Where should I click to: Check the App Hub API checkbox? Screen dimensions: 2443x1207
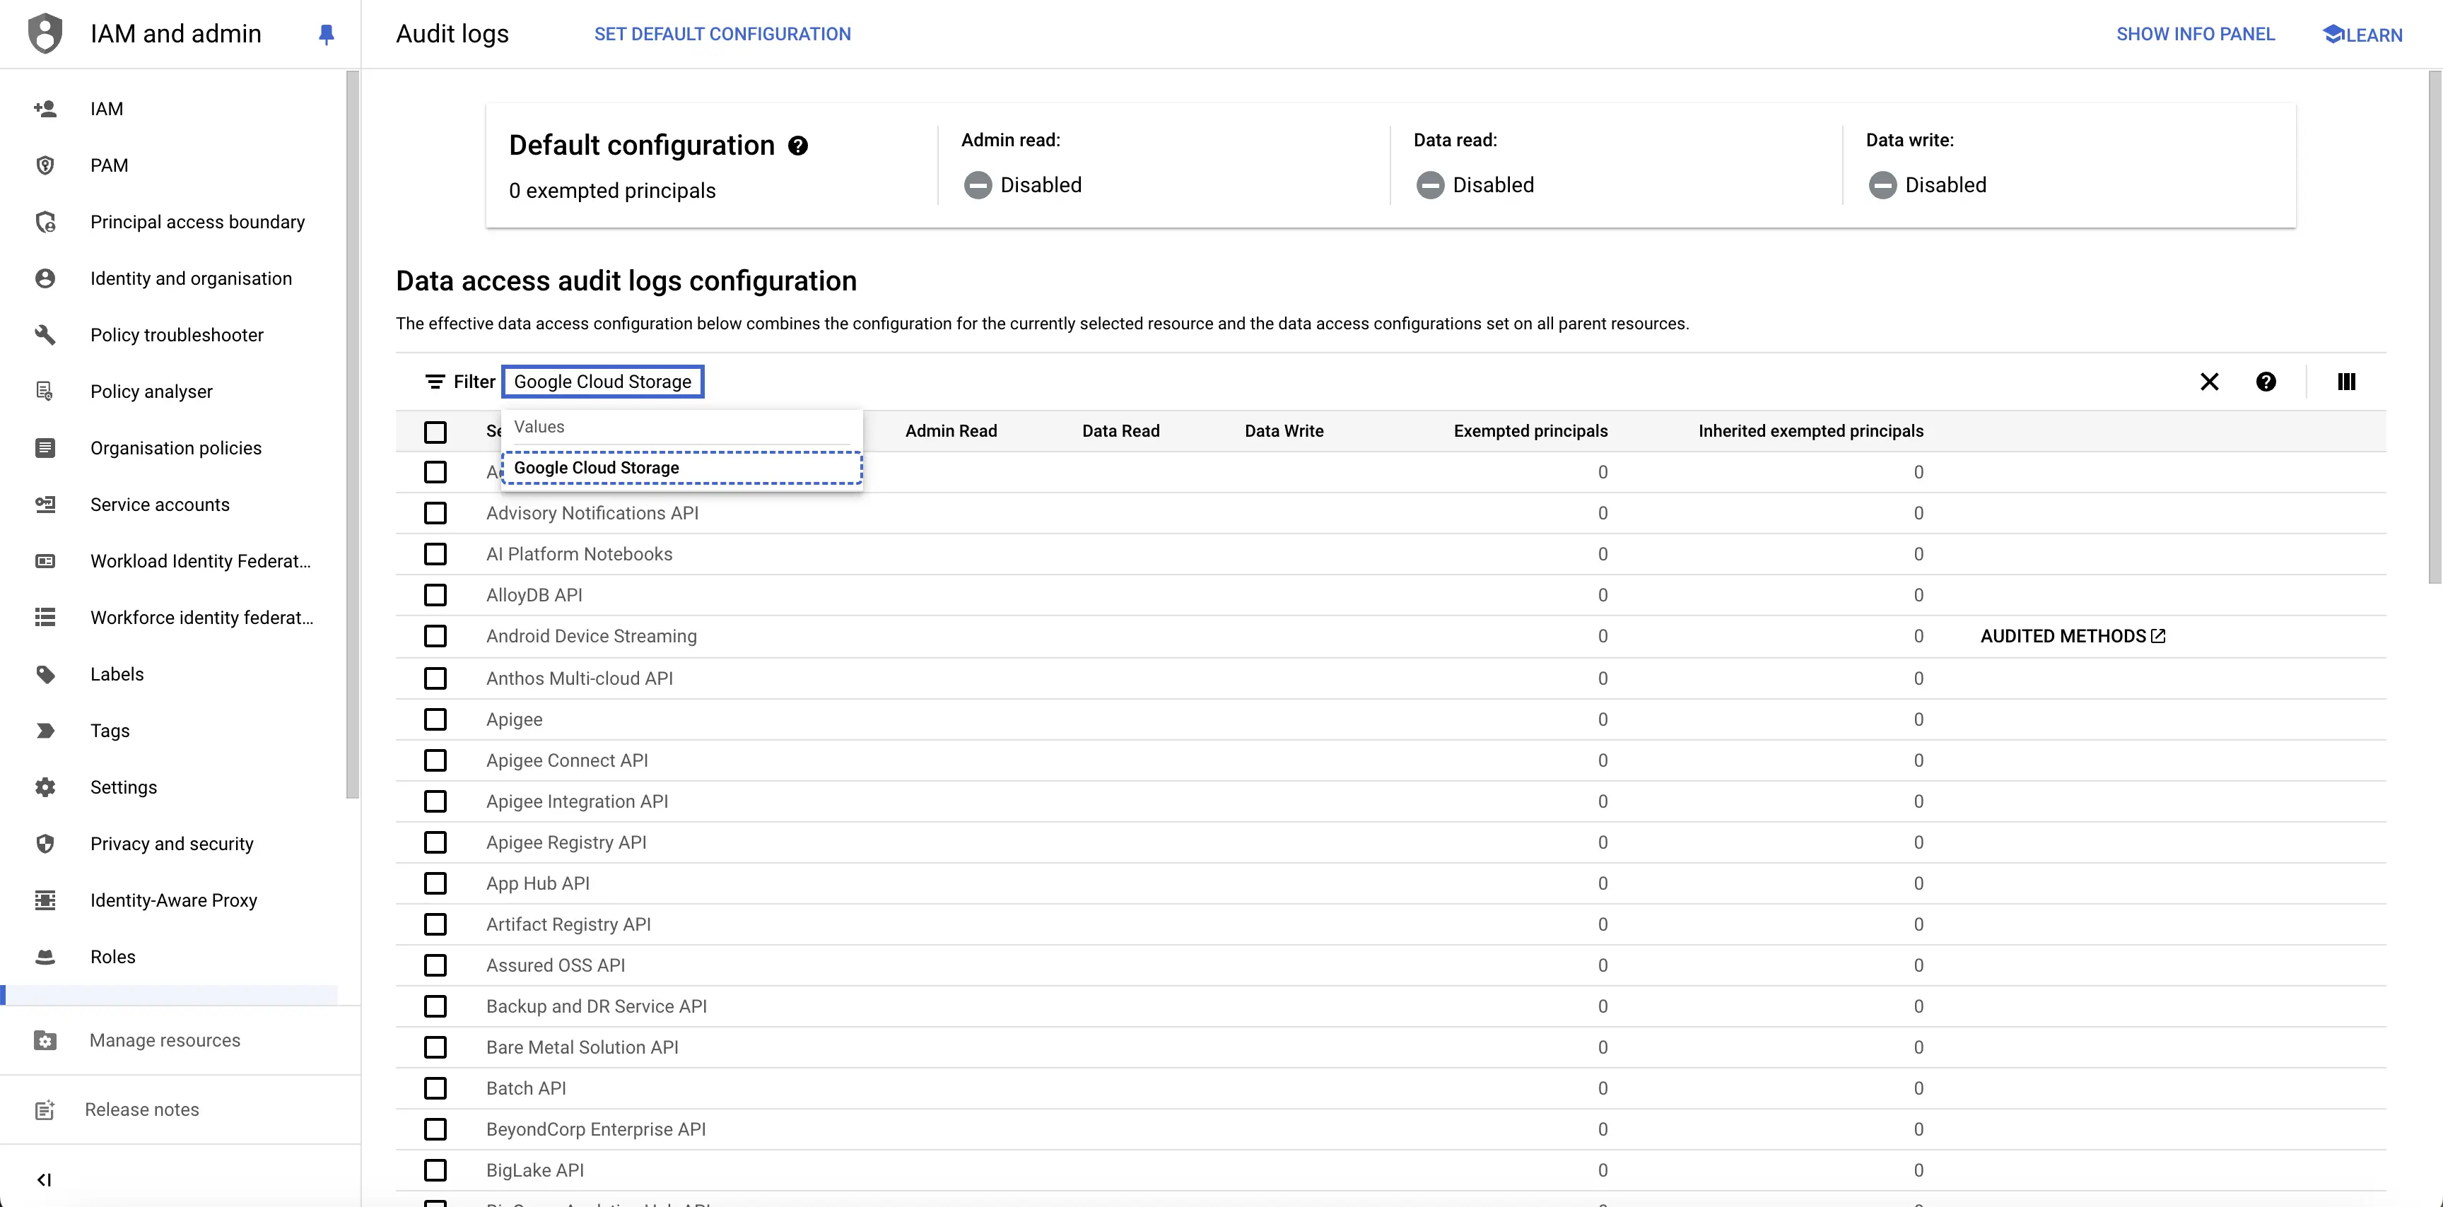click(434, 883)
